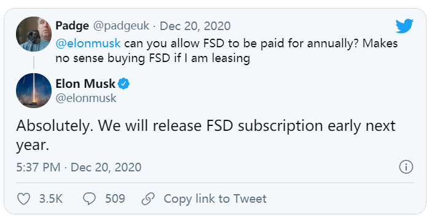Click Elon Musk's verified badge
The height and width of the screenshot is (223, 432).
click(x=124, y=84)
